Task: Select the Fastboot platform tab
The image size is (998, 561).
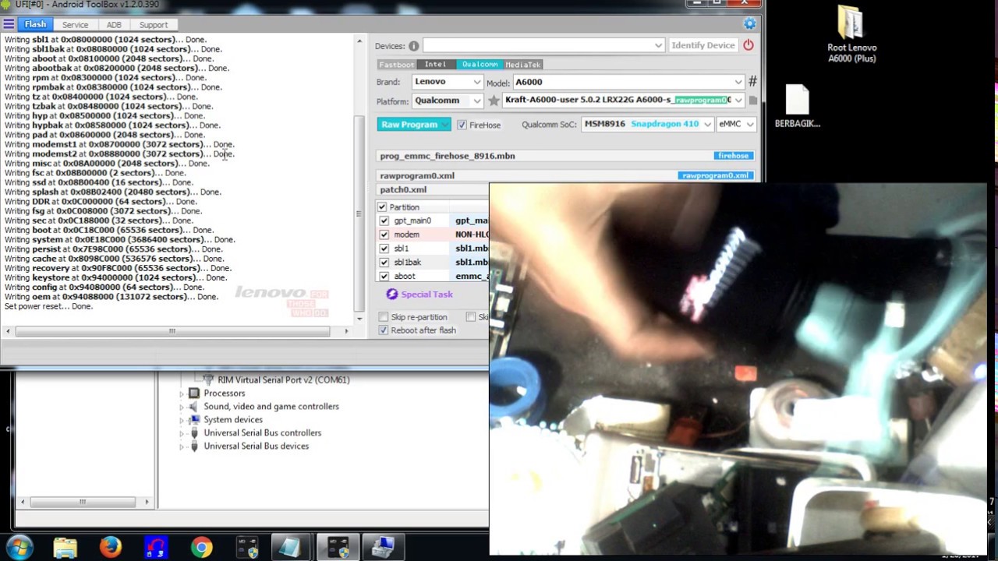Action: tap(396, 65)
